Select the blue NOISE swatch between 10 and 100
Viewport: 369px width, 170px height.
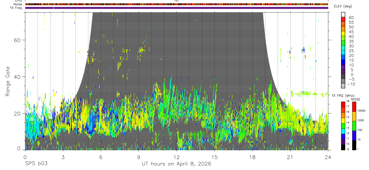click(x=354, y=136)
